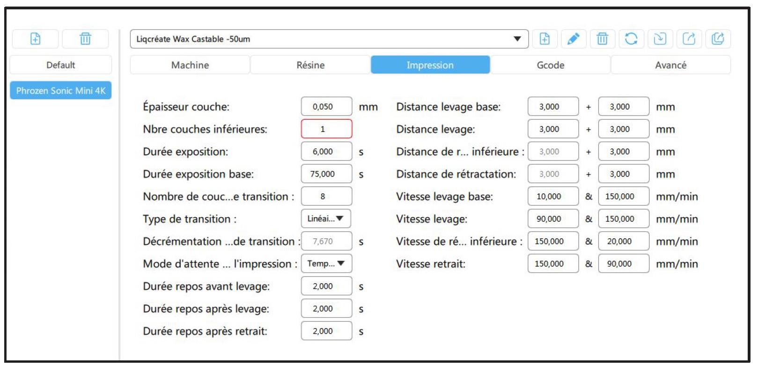
Task: Add a new machine with the left panel add icon
Action: (x=35, y=39)
